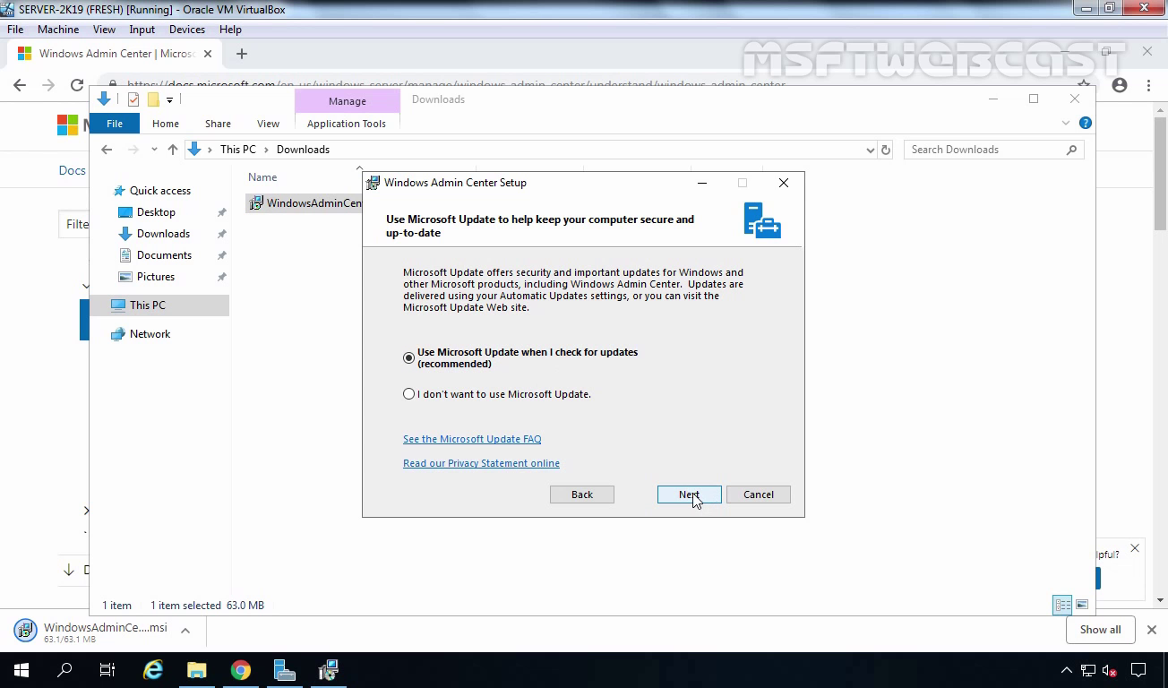Viewport: 1168px width, 688px height.
Task: Open the View ribbon tab in Explorer
Action: pyautogui.click(x=268, y=124)
